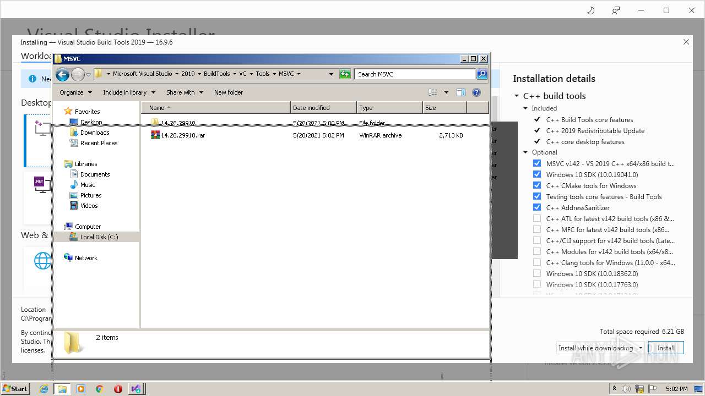The image size is (705, 396).
Task: Sort by the Name column header
Action: 216,108
